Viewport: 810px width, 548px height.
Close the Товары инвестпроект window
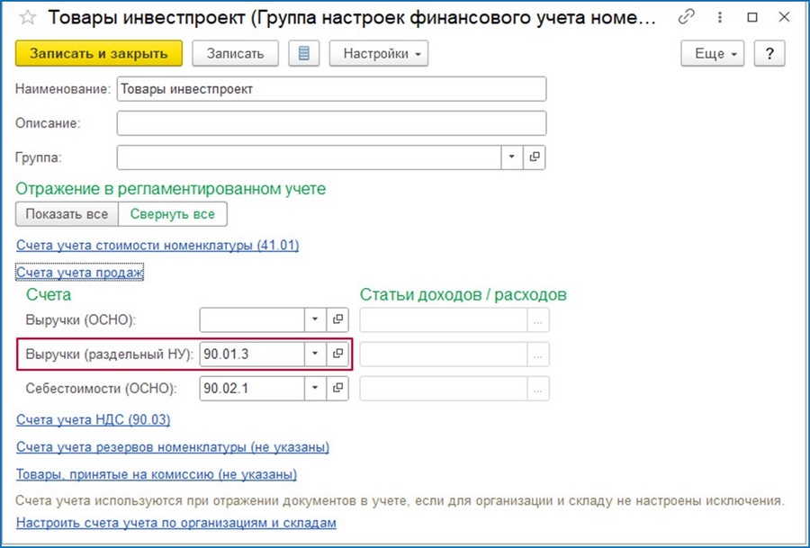click(784, 17)
